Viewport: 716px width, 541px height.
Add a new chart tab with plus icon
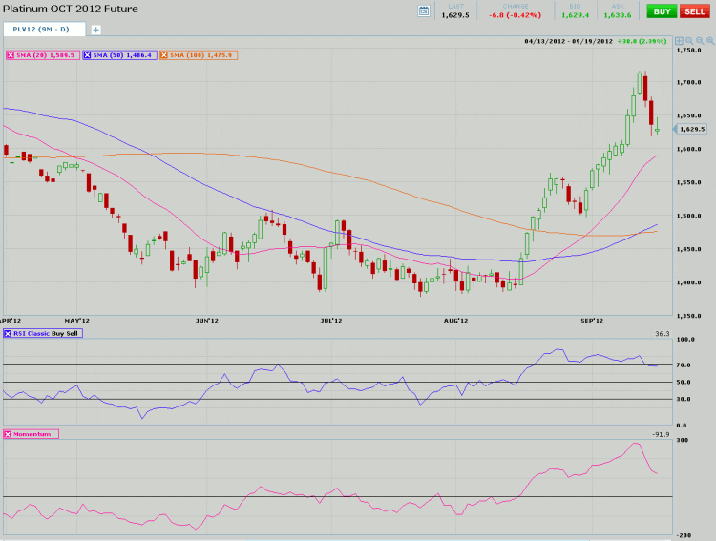click(x=95, y=30)
